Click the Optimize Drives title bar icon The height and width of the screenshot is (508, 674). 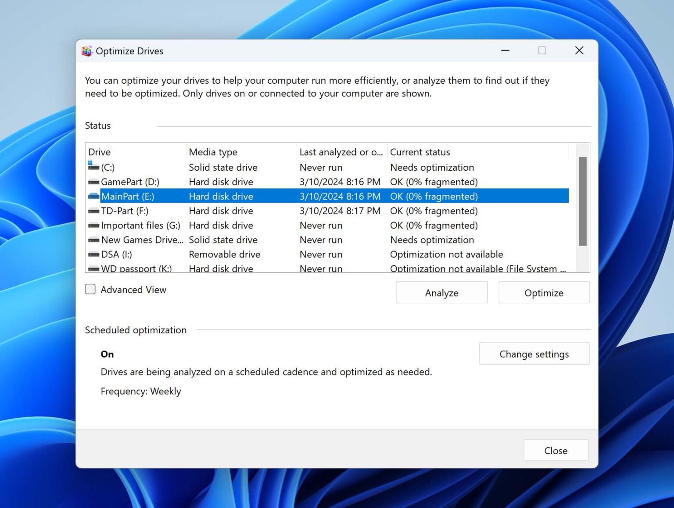[86, 50]
